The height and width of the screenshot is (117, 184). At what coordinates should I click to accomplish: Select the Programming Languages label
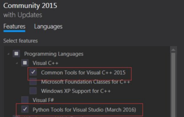point(54,54)
